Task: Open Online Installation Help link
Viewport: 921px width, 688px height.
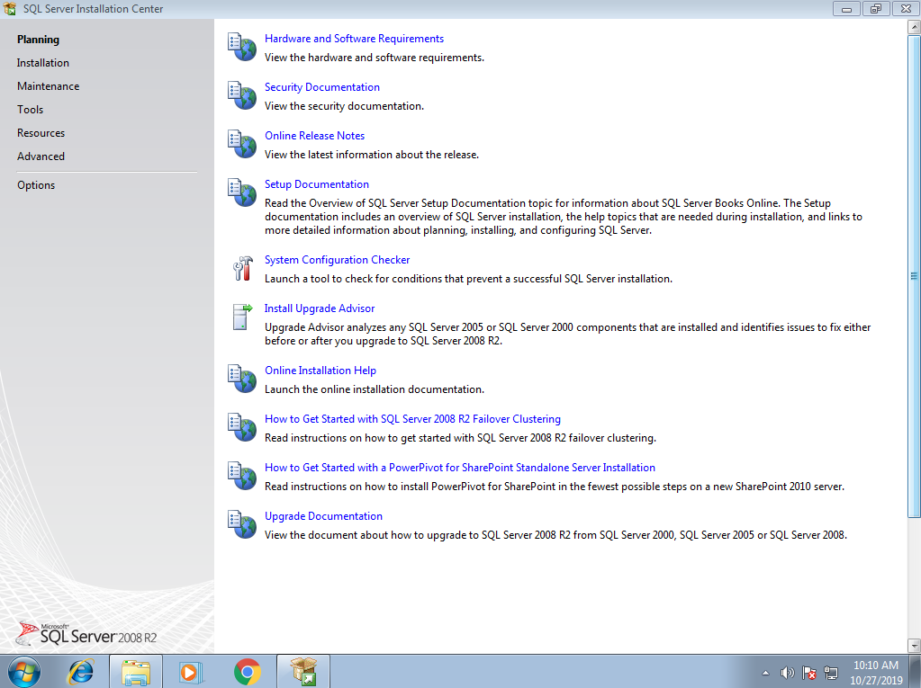Action: coord(321,371)
